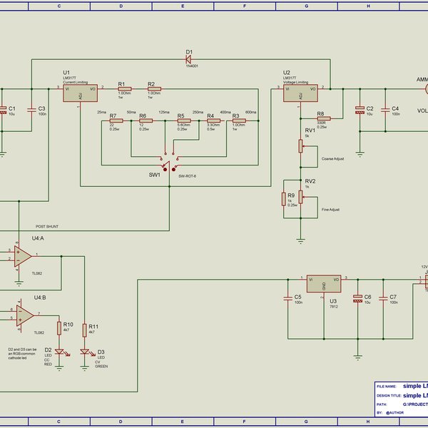Image resolution: width=428 pixels, height=428 pixels.
Task: Select capacitor C2 10u symbol
Action: [360, 110]
